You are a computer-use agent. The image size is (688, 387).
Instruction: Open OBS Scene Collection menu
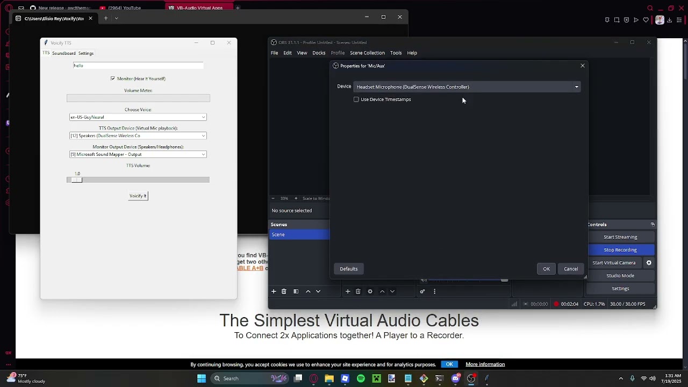[x=367, y=53]
